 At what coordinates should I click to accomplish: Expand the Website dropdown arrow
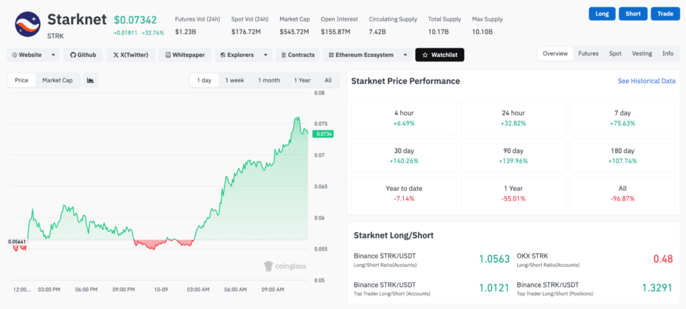(x=54, y=55)
